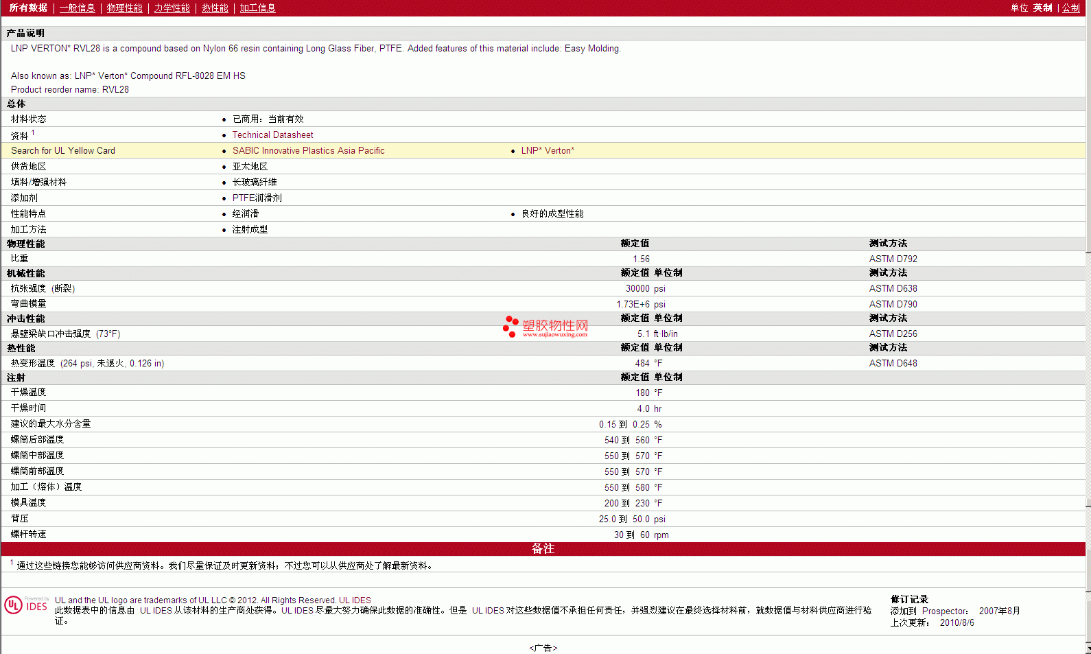Screen dimensions: 1091x654
Task: Click the 填料/增强材料 row label
Action: tap(38, 183)
